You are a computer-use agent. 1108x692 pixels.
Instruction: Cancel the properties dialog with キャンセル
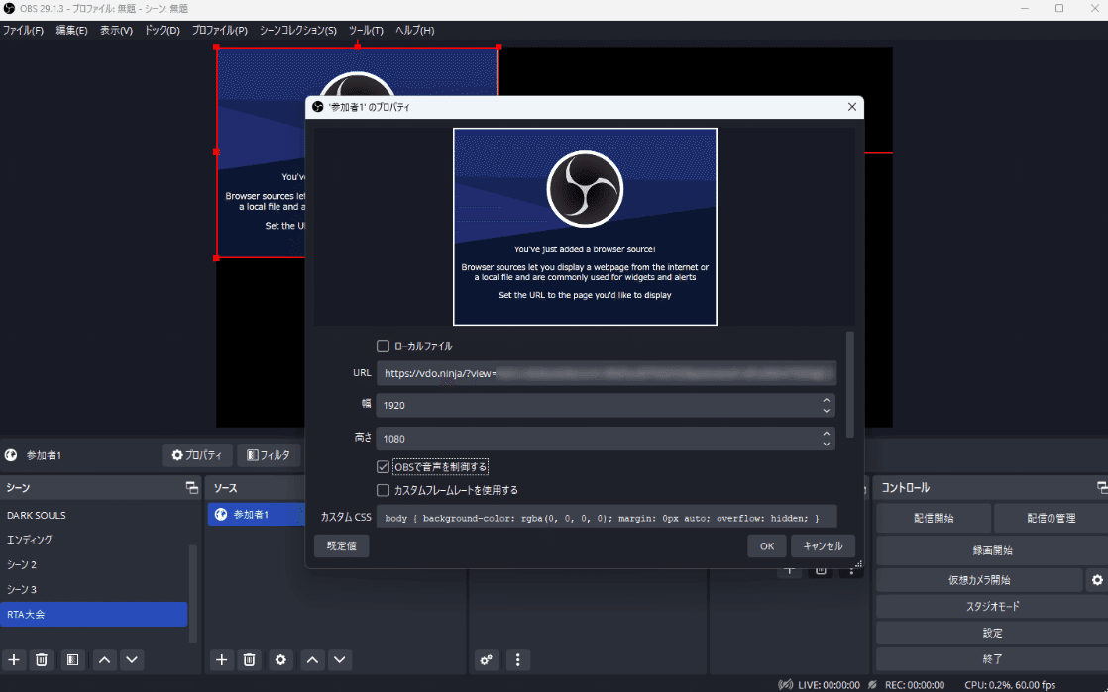[823, 545]
